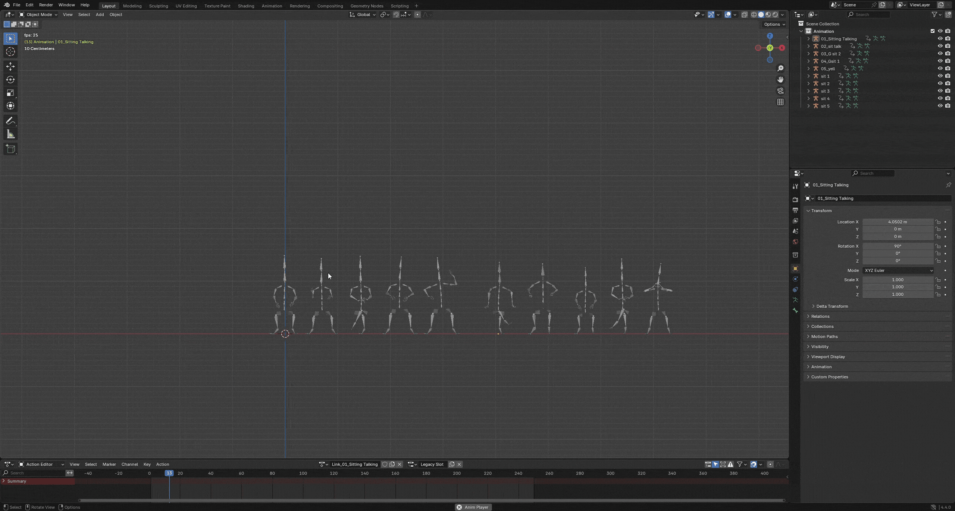Open the Output properties tab

795,210
